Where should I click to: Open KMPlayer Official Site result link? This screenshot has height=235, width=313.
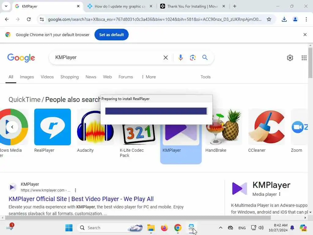pos(81,199)
